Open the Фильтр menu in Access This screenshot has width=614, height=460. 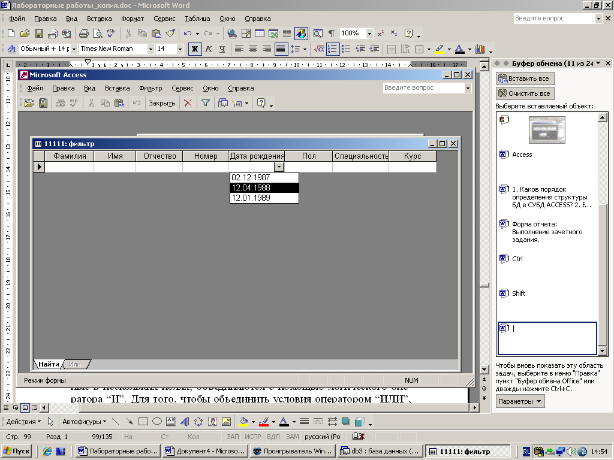tap(151, 88)
